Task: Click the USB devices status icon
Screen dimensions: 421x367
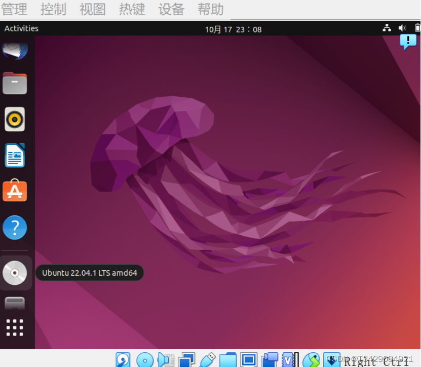Action: 208,360
